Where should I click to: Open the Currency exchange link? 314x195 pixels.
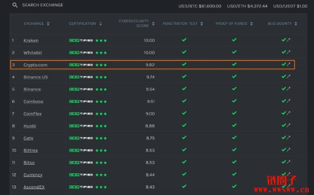point(33,175)
